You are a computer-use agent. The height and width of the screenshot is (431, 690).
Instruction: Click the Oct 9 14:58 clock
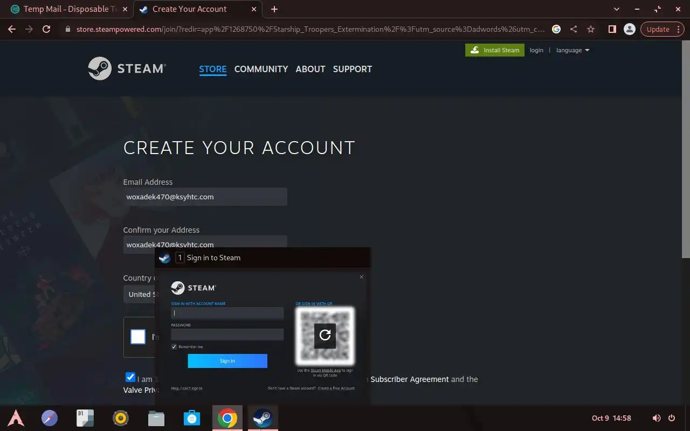pyautogui.click(x=611, y=418)
